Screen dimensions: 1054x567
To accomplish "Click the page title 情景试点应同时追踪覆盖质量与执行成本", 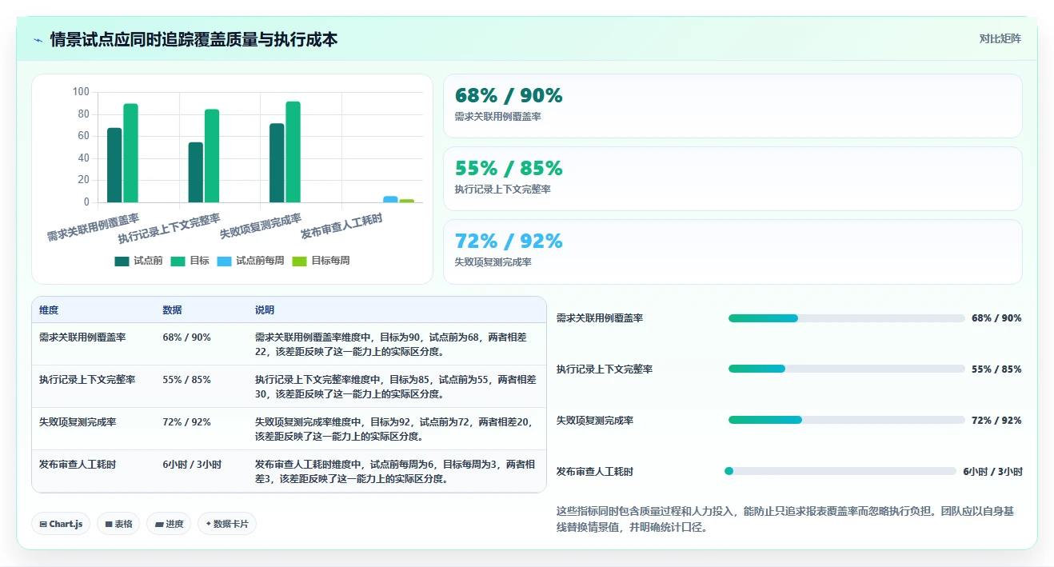I will pyautogui.click(x=194, y=39).
